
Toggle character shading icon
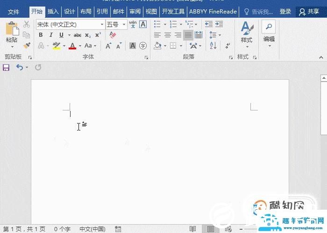[x=133, y=46]
